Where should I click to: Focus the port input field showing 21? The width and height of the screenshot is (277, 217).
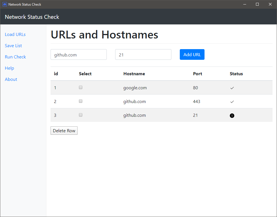[x=143, y=54]
